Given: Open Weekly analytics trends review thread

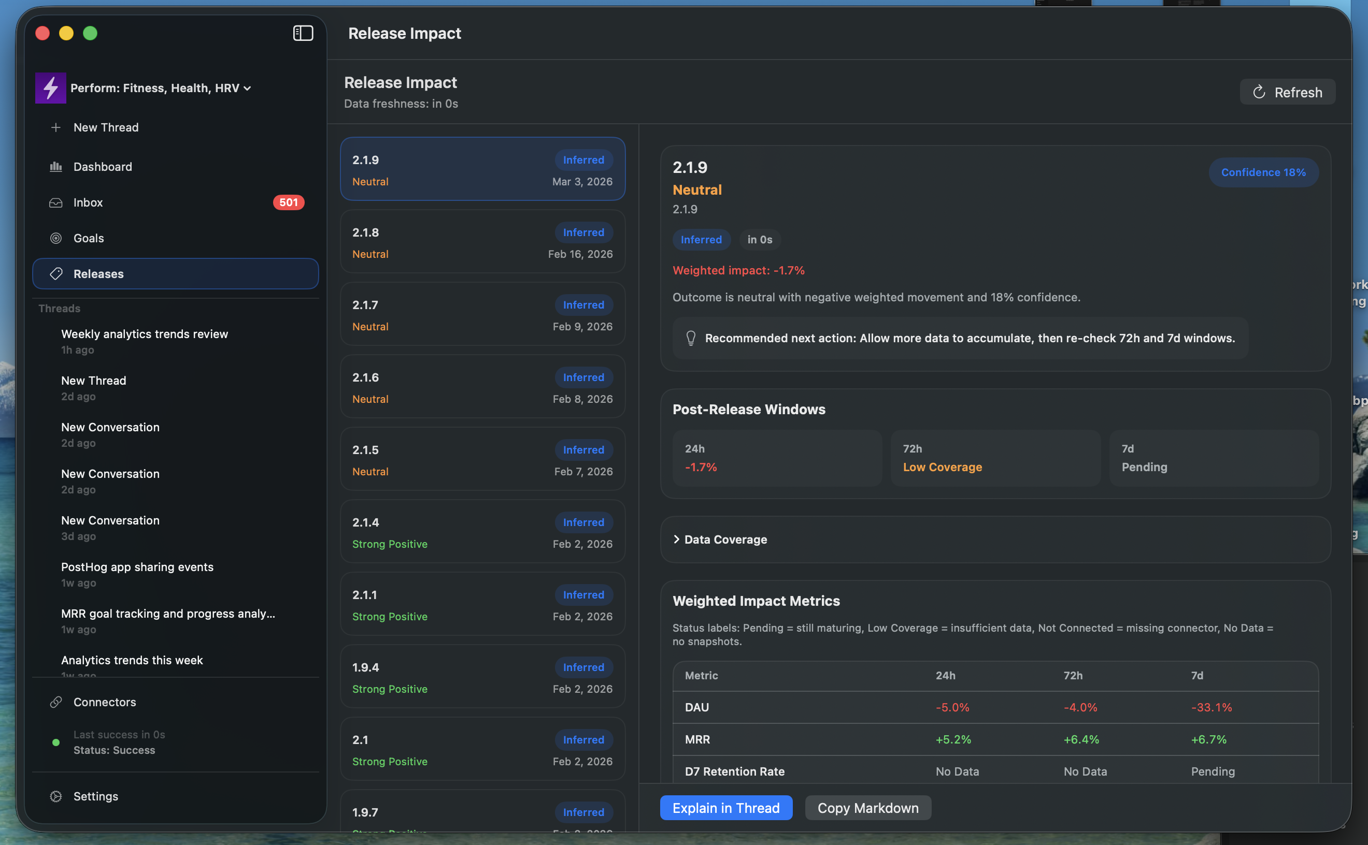Looking at the screenshot, I should pyautogui.click(x=144, y=334).
